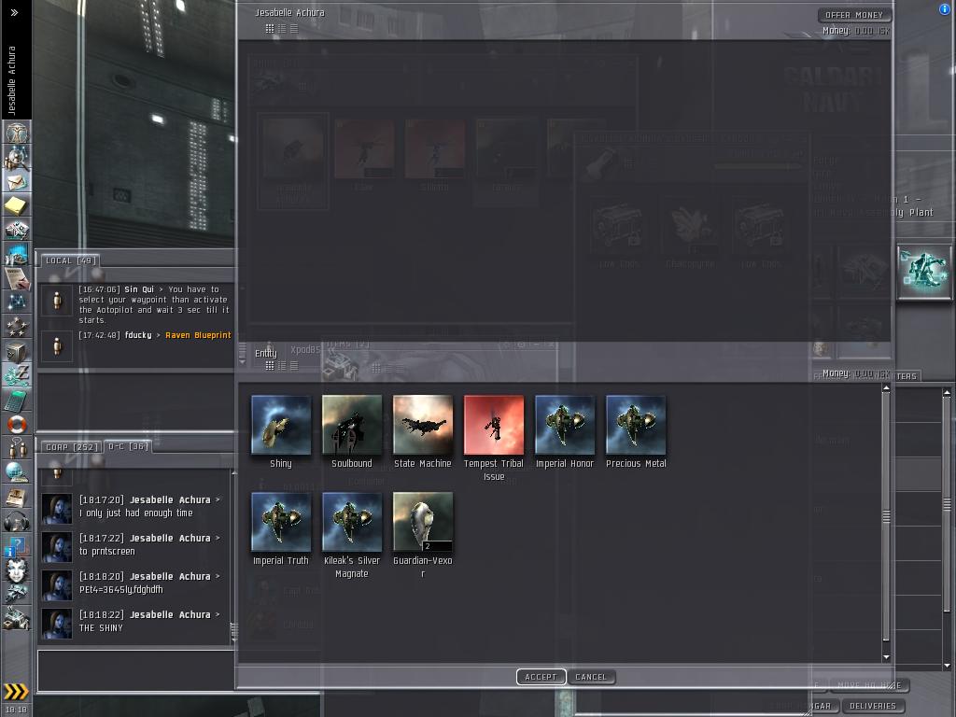Expand sidebar with top double-arrow
This screenshot has height=717, width=956.
tap(14, 12)
